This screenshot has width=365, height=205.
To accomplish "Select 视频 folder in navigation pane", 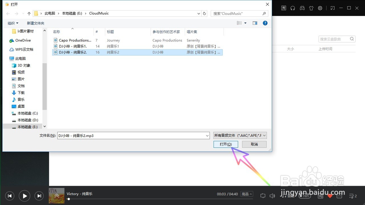I will (x=18, y=72).
